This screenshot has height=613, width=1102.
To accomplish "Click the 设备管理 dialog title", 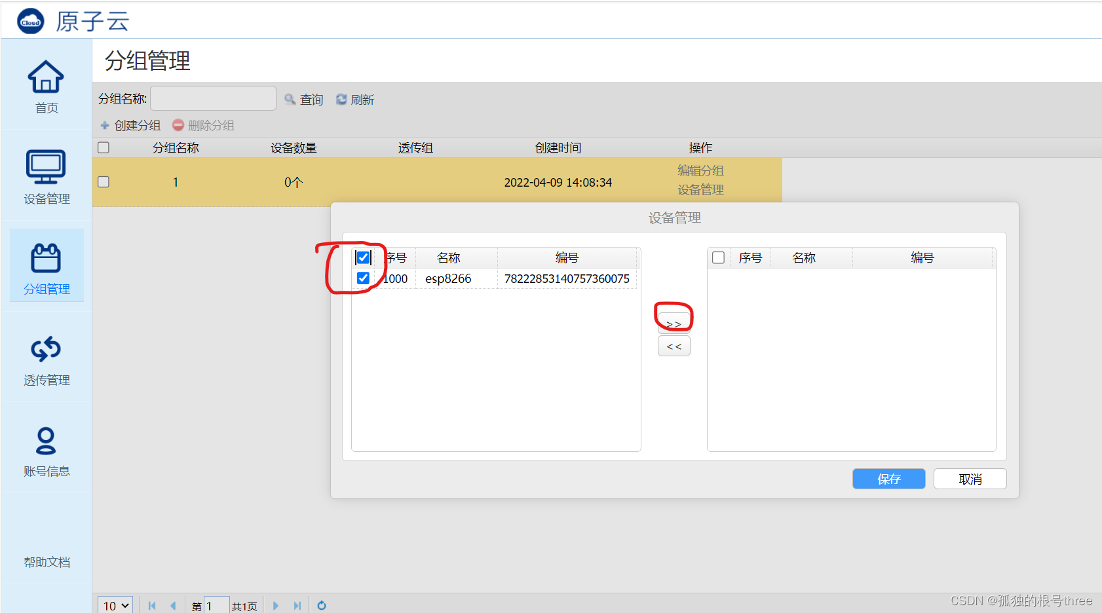I will 675,218.
